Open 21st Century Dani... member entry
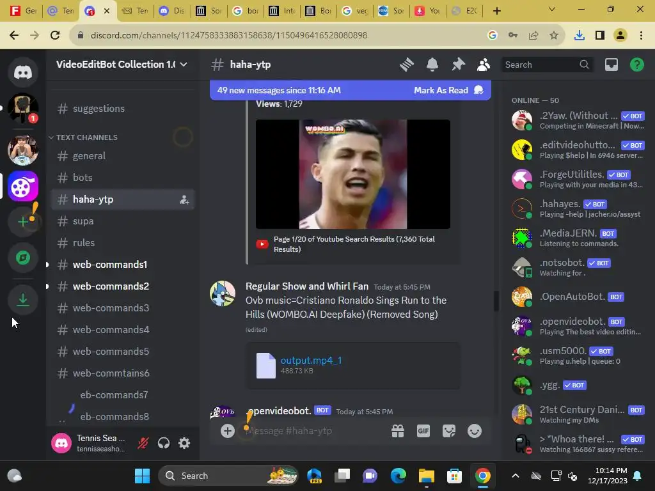Image resolution: width=655 pixels, height=491 pixels. (x=578, y=414)
